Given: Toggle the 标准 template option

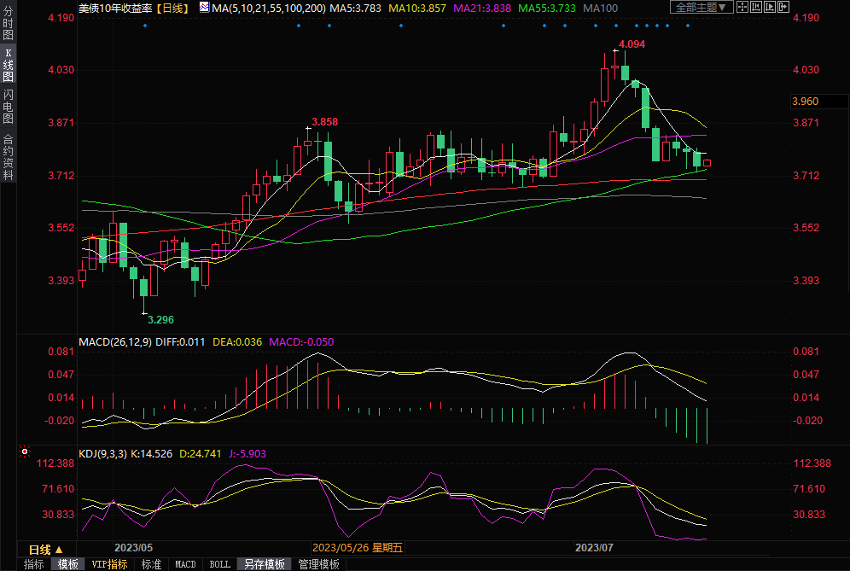Looking at the screenshot, I should point(151,564).
